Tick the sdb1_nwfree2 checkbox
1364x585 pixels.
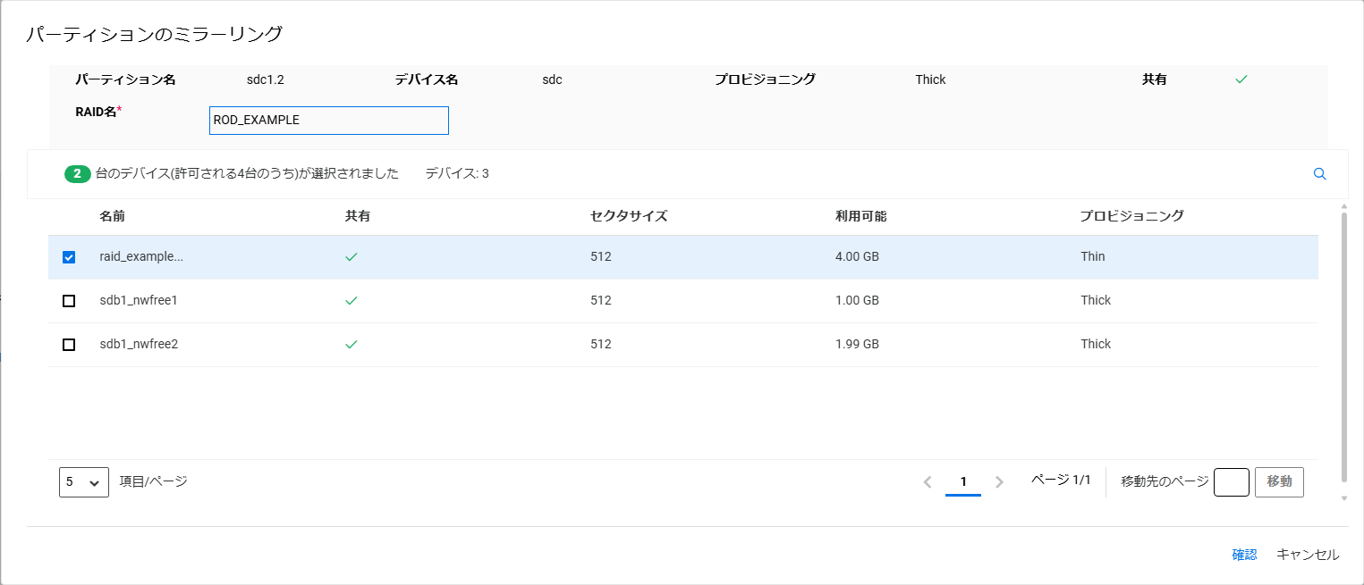point(69,345)
